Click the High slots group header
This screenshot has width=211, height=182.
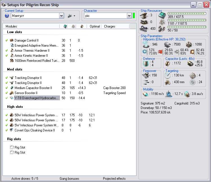tap(15, 107)
